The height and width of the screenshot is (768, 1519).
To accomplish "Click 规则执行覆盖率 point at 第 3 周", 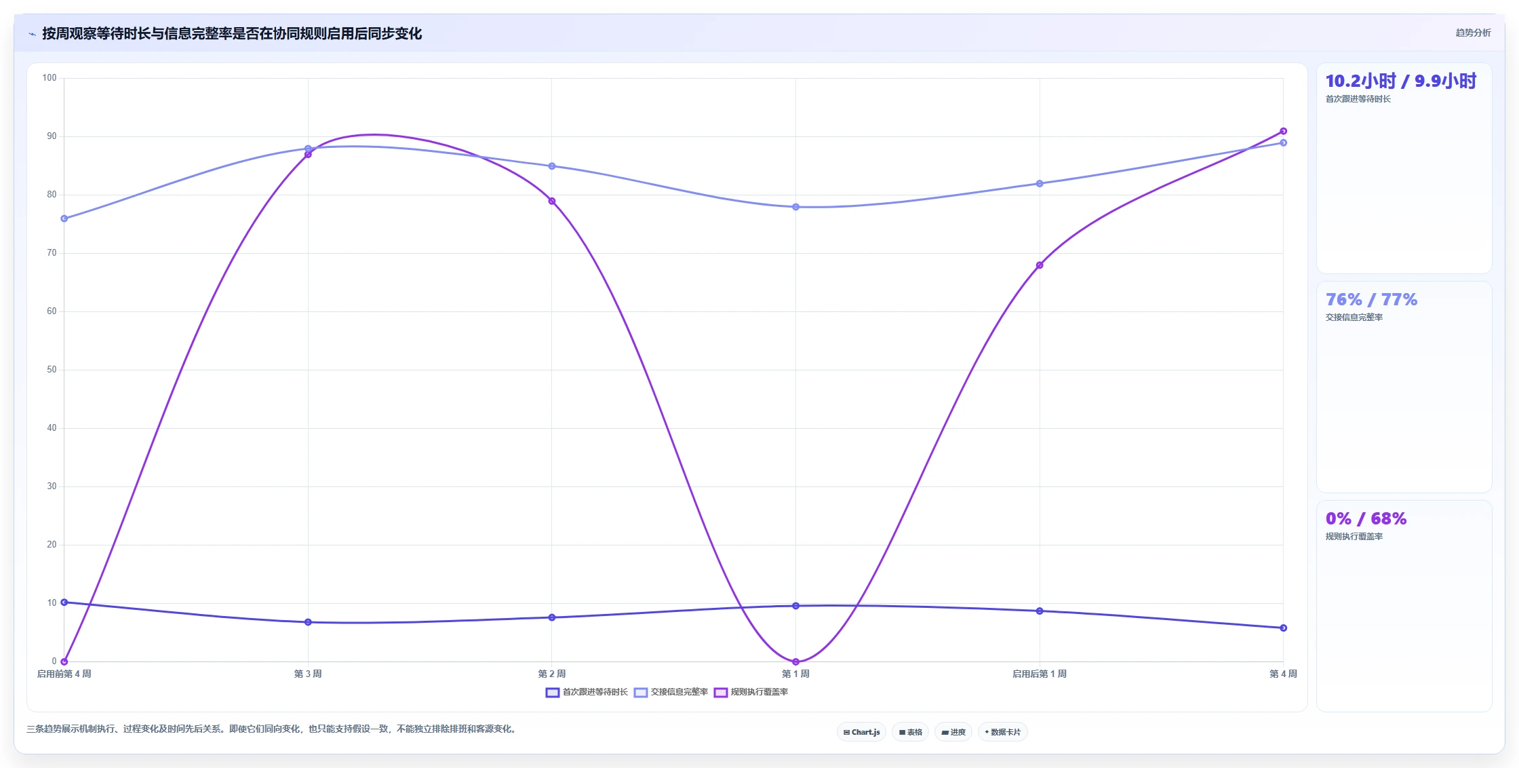I will (x=308, y=154).
